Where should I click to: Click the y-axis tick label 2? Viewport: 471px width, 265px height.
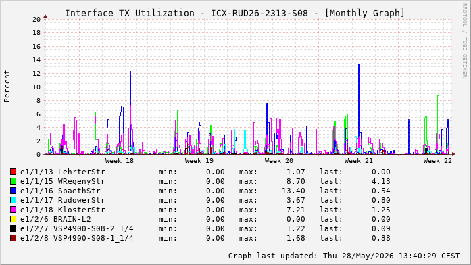(39, 141)
